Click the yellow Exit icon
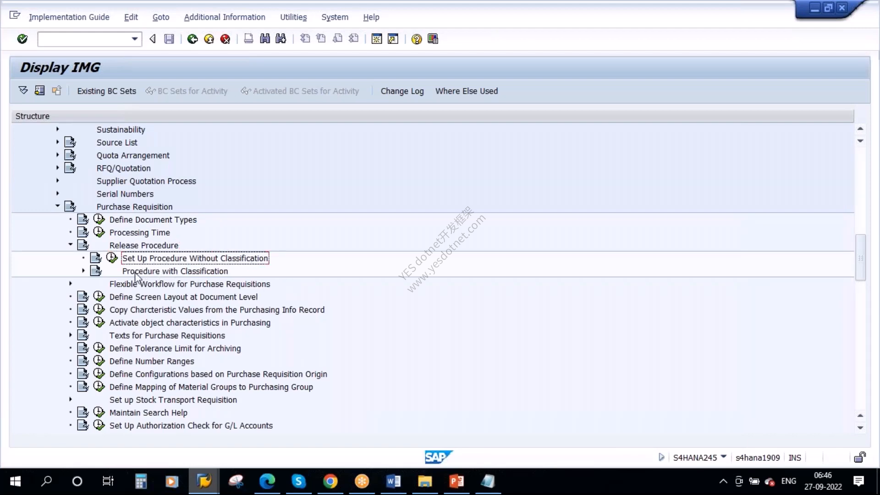The width and height of the screenshot is (880, 495). coord(209,39)
